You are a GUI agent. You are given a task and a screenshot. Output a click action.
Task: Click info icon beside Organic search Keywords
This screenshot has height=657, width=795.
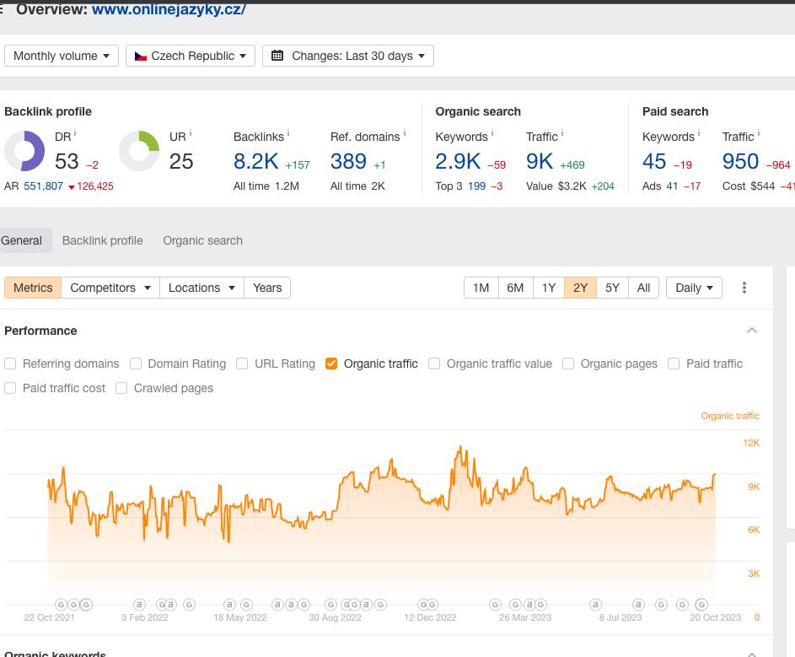492,133
